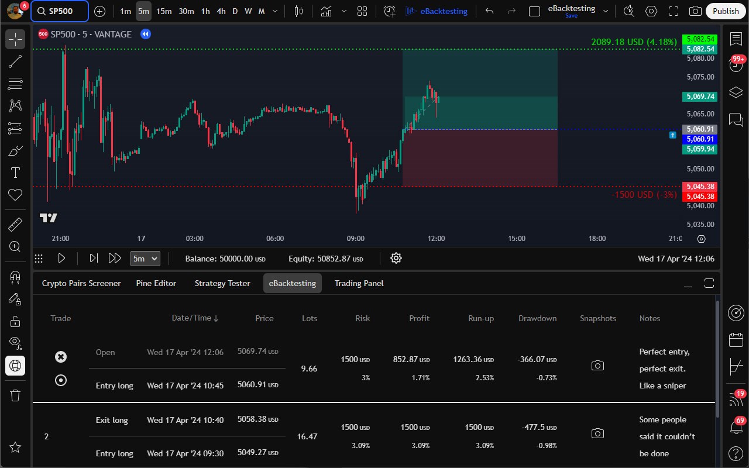Open the alerts bell icon
This screenshot has width=749, height=468.
tap(736, 428)
